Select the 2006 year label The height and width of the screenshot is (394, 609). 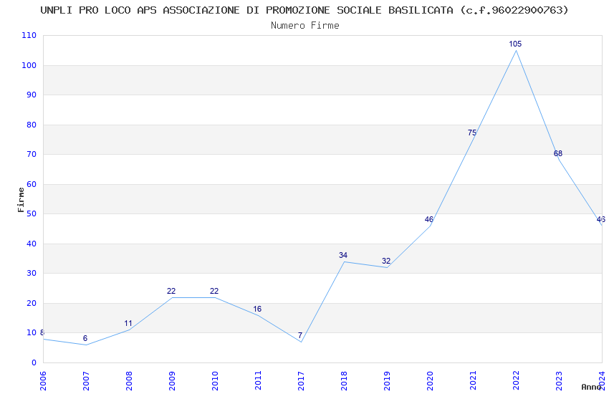pos(43,380)
